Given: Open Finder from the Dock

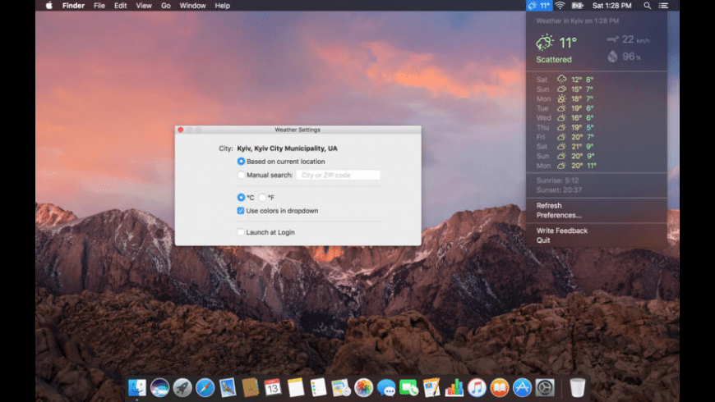Looking at the screenshot, I should coord(136,388).
